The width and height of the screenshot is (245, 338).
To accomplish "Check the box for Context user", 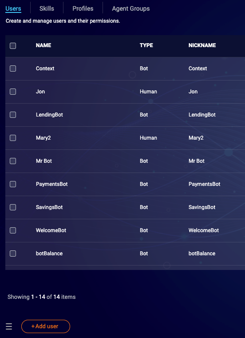I will (13, 68).
